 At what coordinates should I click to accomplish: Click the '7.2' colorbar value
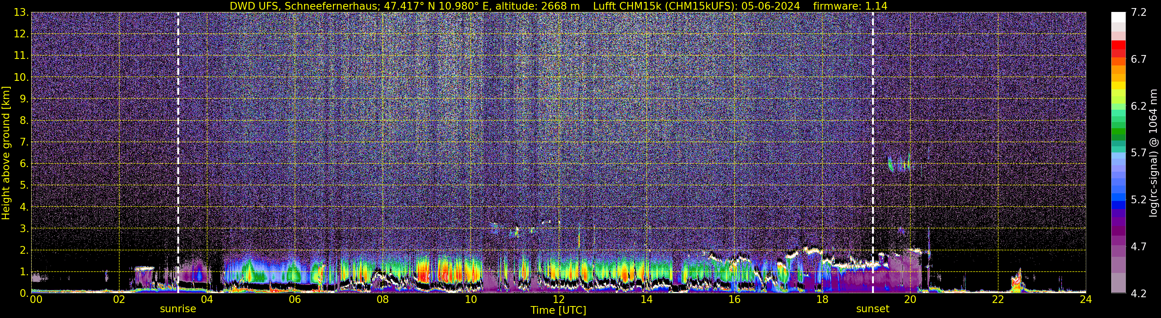tap(1139, 13)
